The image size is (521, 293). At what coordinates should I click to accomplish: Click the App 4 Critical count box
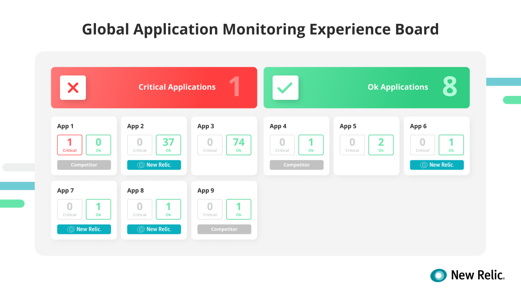tap(282, 145)
